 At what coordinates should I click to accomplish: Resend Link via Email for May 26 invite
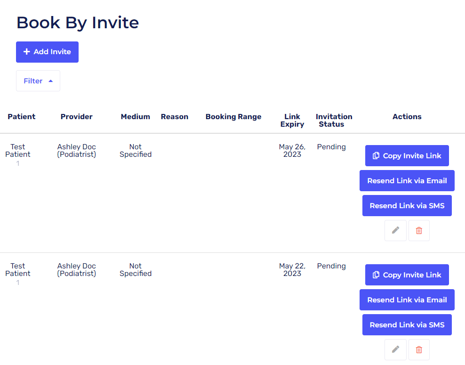[x=407, y=181]
